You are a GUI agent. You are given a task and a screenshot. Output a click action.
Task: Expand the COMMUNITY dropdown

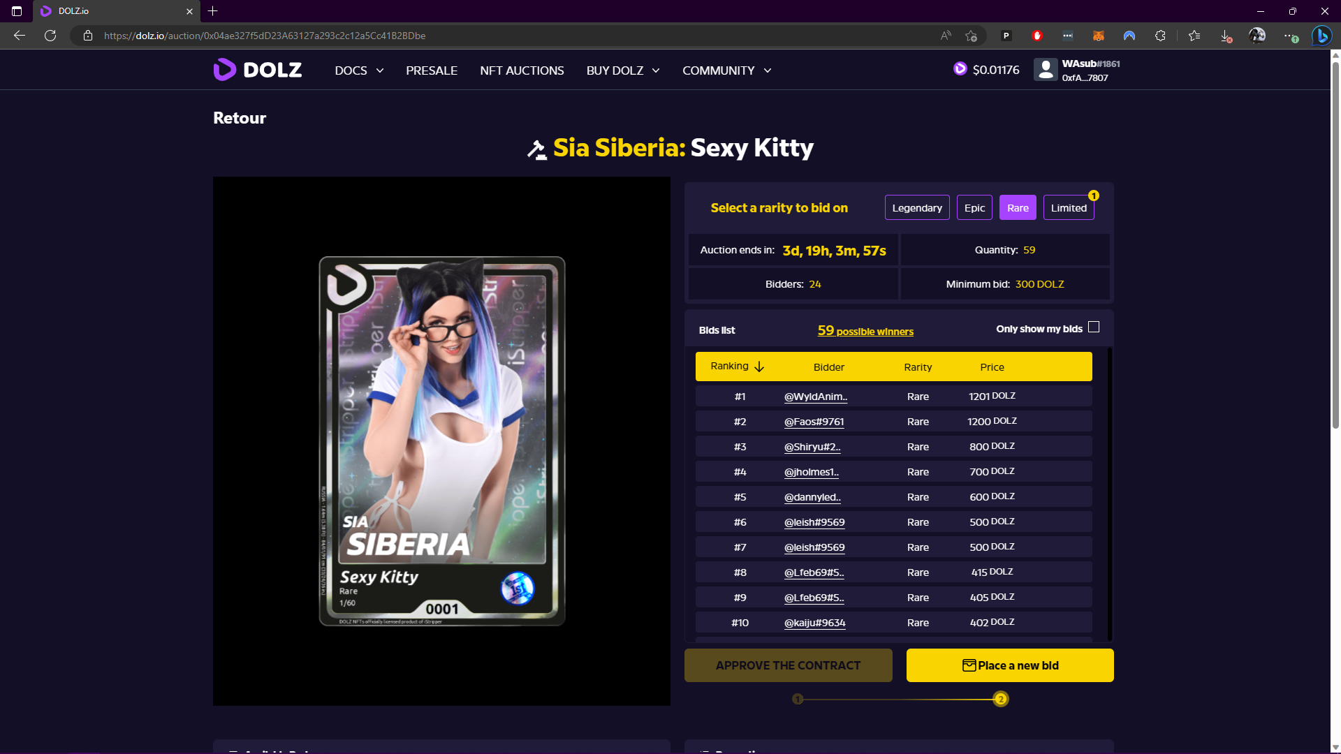coord(726,71)
